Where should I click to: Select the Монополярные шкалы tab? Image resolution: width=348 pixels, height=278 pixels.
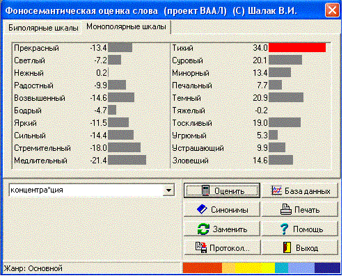(x=126, y=26)
